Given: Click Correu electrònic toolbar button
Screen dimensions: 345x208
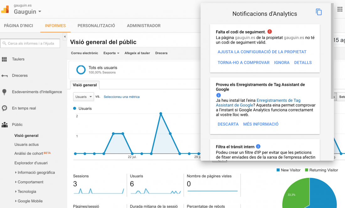Looking at the screenshot, I should 84,53.
